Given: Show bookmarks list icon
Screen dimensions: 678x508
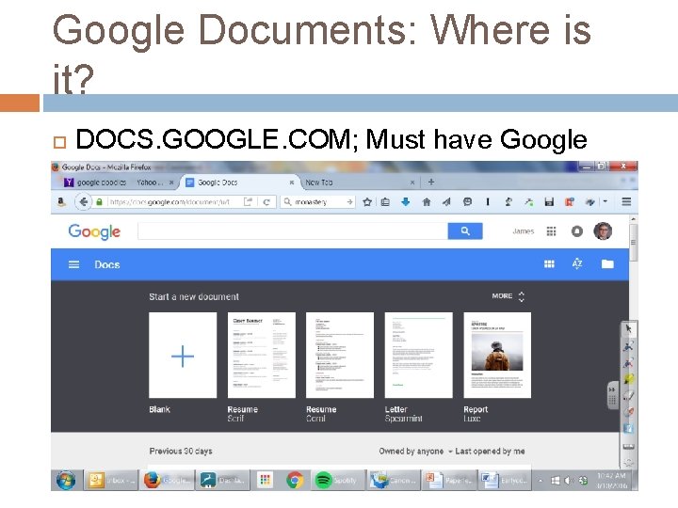Looking at the screenshot, I should tap(385, 201).
